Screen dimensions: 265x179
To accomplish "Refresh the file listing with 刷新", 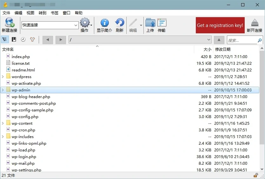I will click(119, 23).
